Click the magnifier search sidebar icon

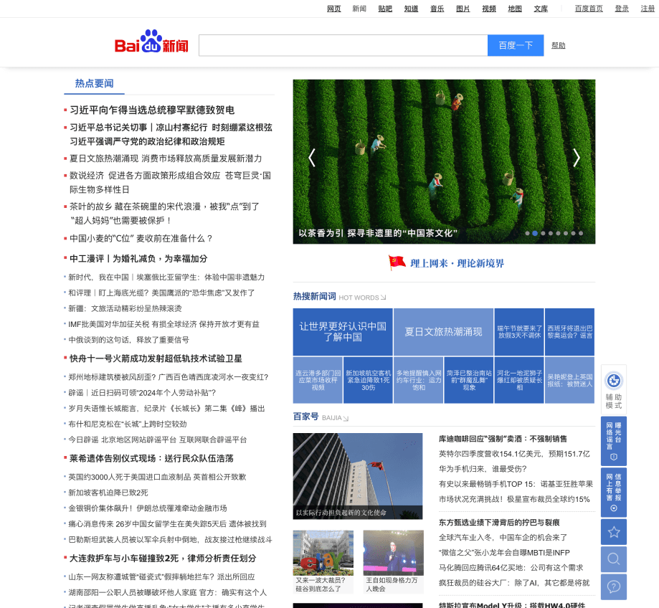614,559
